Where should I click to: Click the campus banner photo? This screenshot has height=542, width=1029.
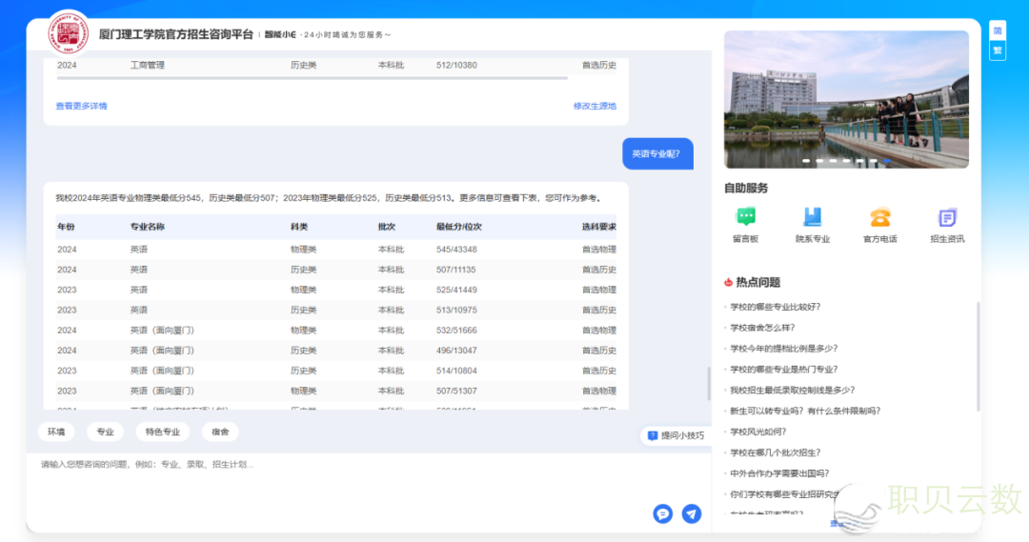pyautogui.click(x=846, y=99)
